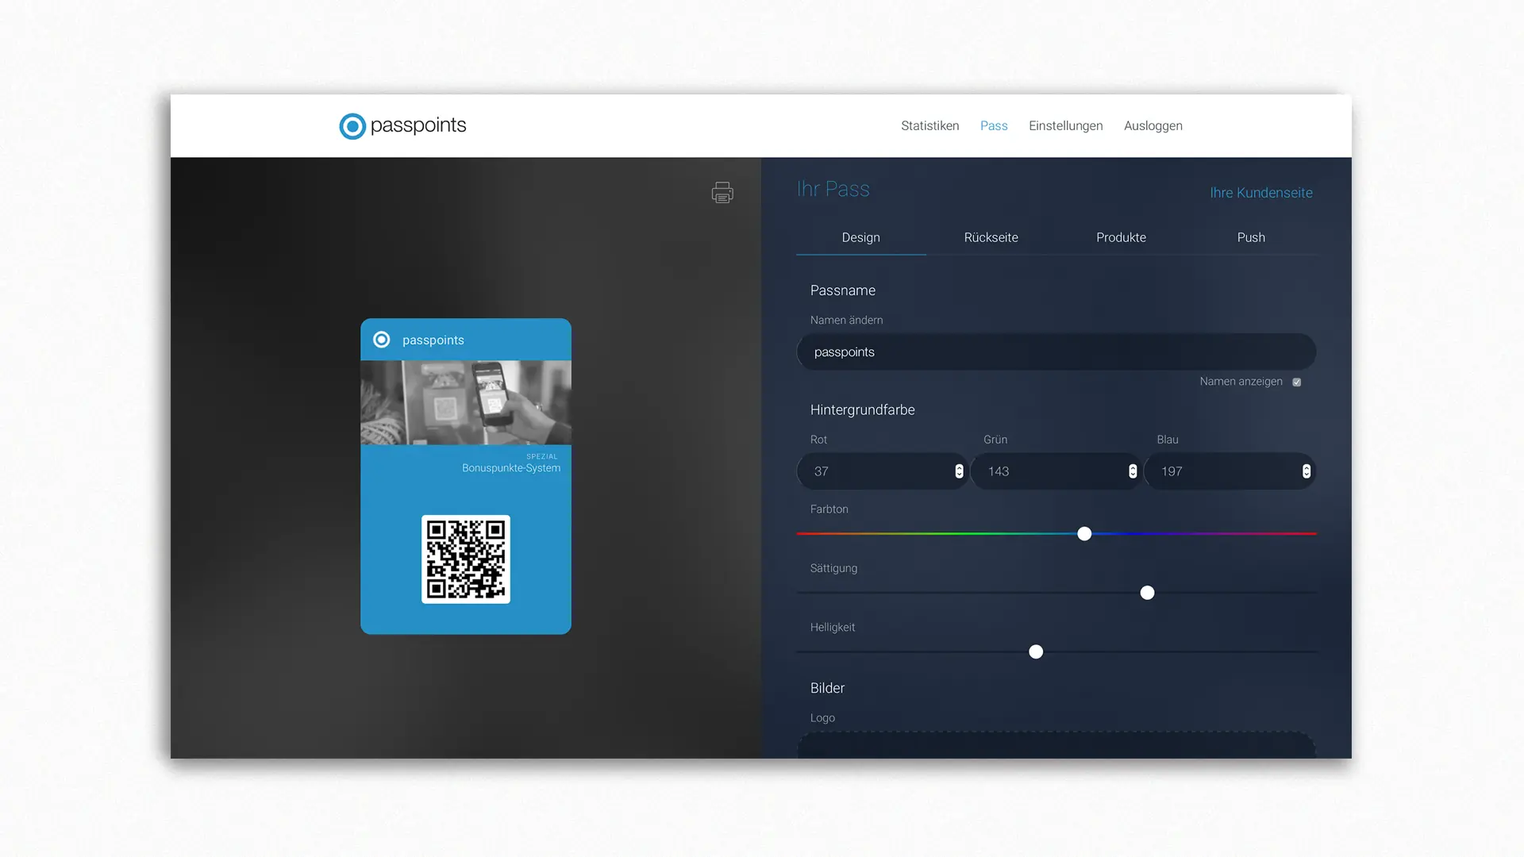Click Ausloggen to log out

(x=1153, y=125)
